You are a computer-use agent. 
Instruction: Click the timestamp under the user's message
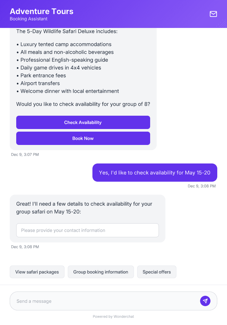pos(202,186)
